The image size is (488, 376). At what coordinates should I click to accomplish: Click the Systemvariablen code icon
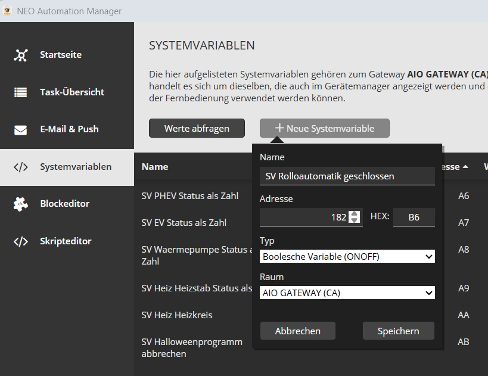click(x=21, y=167)
